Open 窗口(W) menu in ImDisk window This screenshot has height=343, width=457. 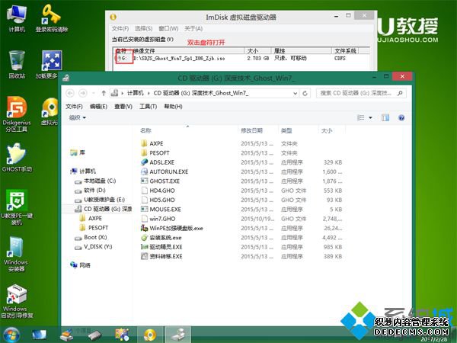point(168,29)
